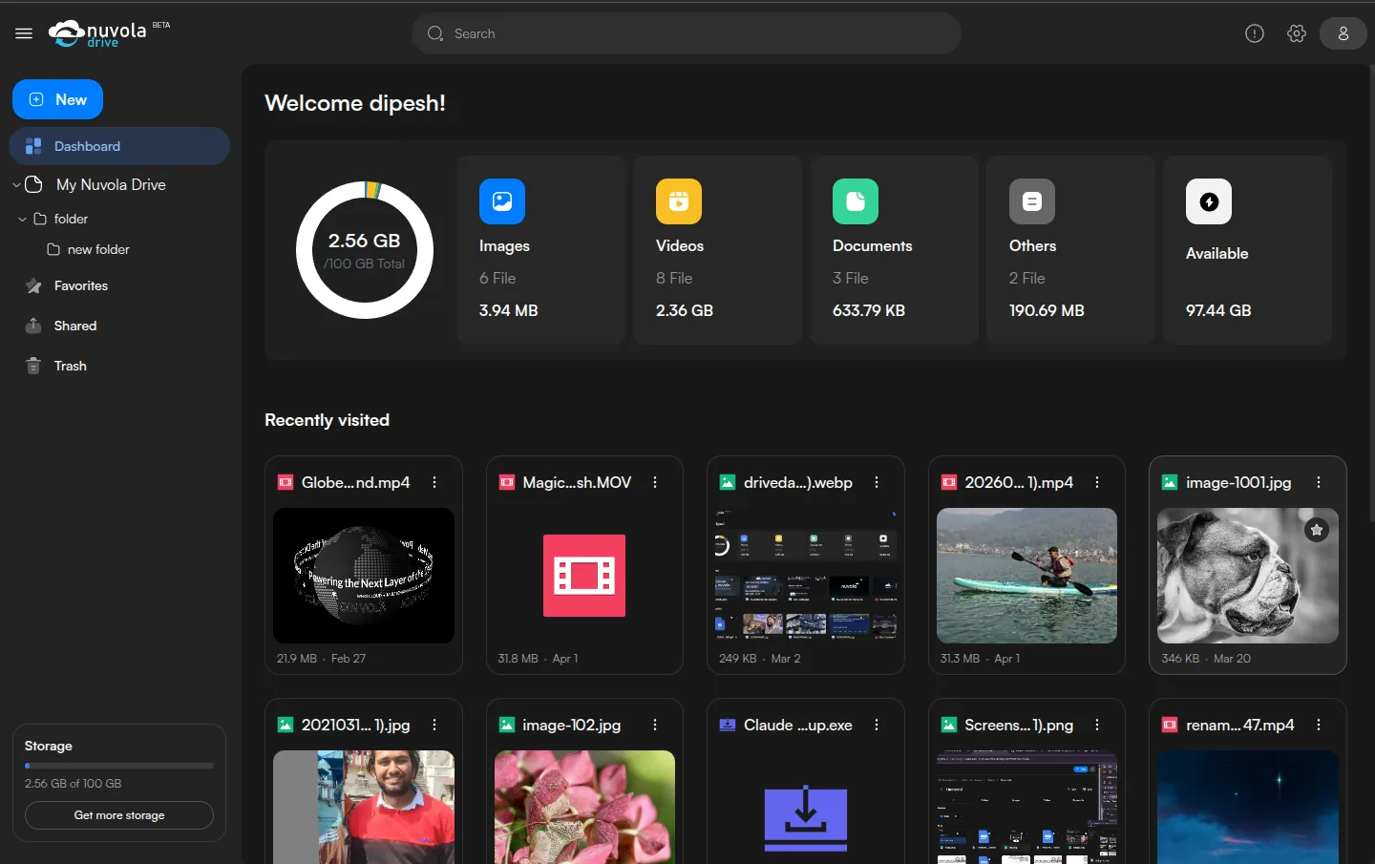Open the Trash
The image size is (1375, 864).
coord(71,366)
